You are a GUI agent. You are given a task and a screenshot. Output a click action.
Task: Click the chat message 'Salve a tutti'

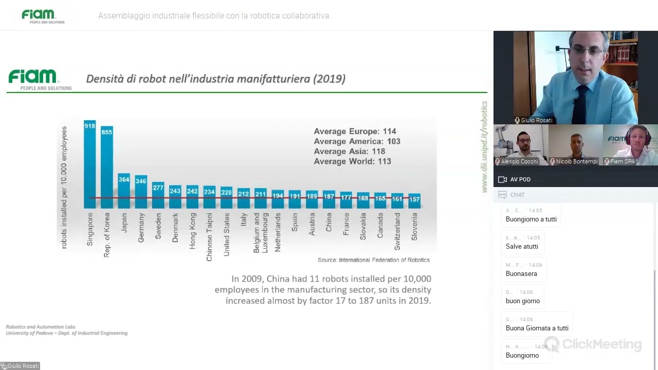(x=522, y=247)
